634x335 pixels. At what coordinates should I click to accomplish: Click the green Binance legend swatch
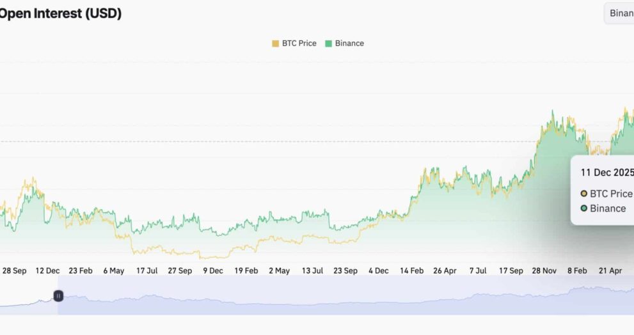329,43
